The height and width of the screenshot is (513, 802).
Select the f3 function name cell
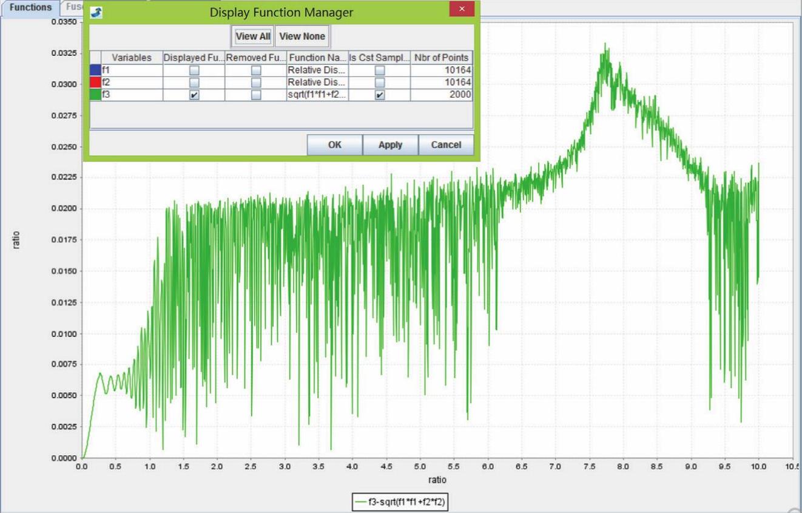tap(317, 95)
